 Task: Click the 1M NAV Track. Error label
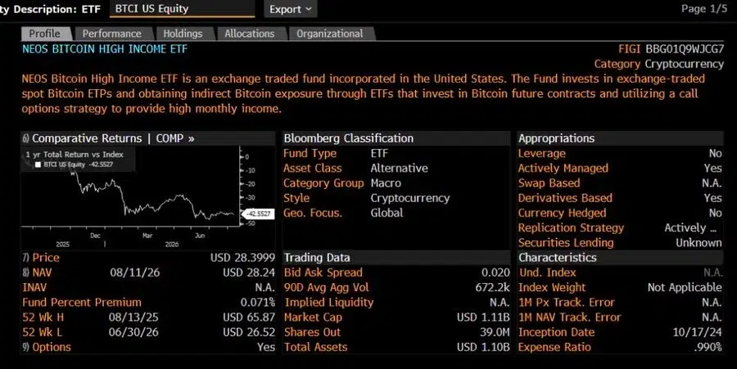570,317
